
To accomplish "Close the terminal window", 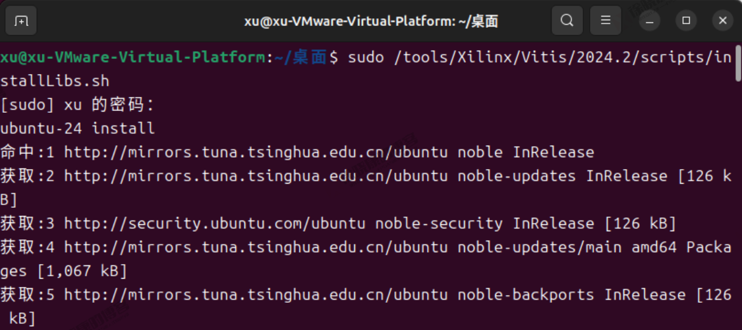I will pyautogui.click(x=722, y=22).
